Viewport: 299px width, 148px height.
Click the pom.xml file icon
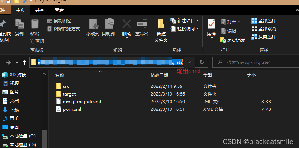58,109
